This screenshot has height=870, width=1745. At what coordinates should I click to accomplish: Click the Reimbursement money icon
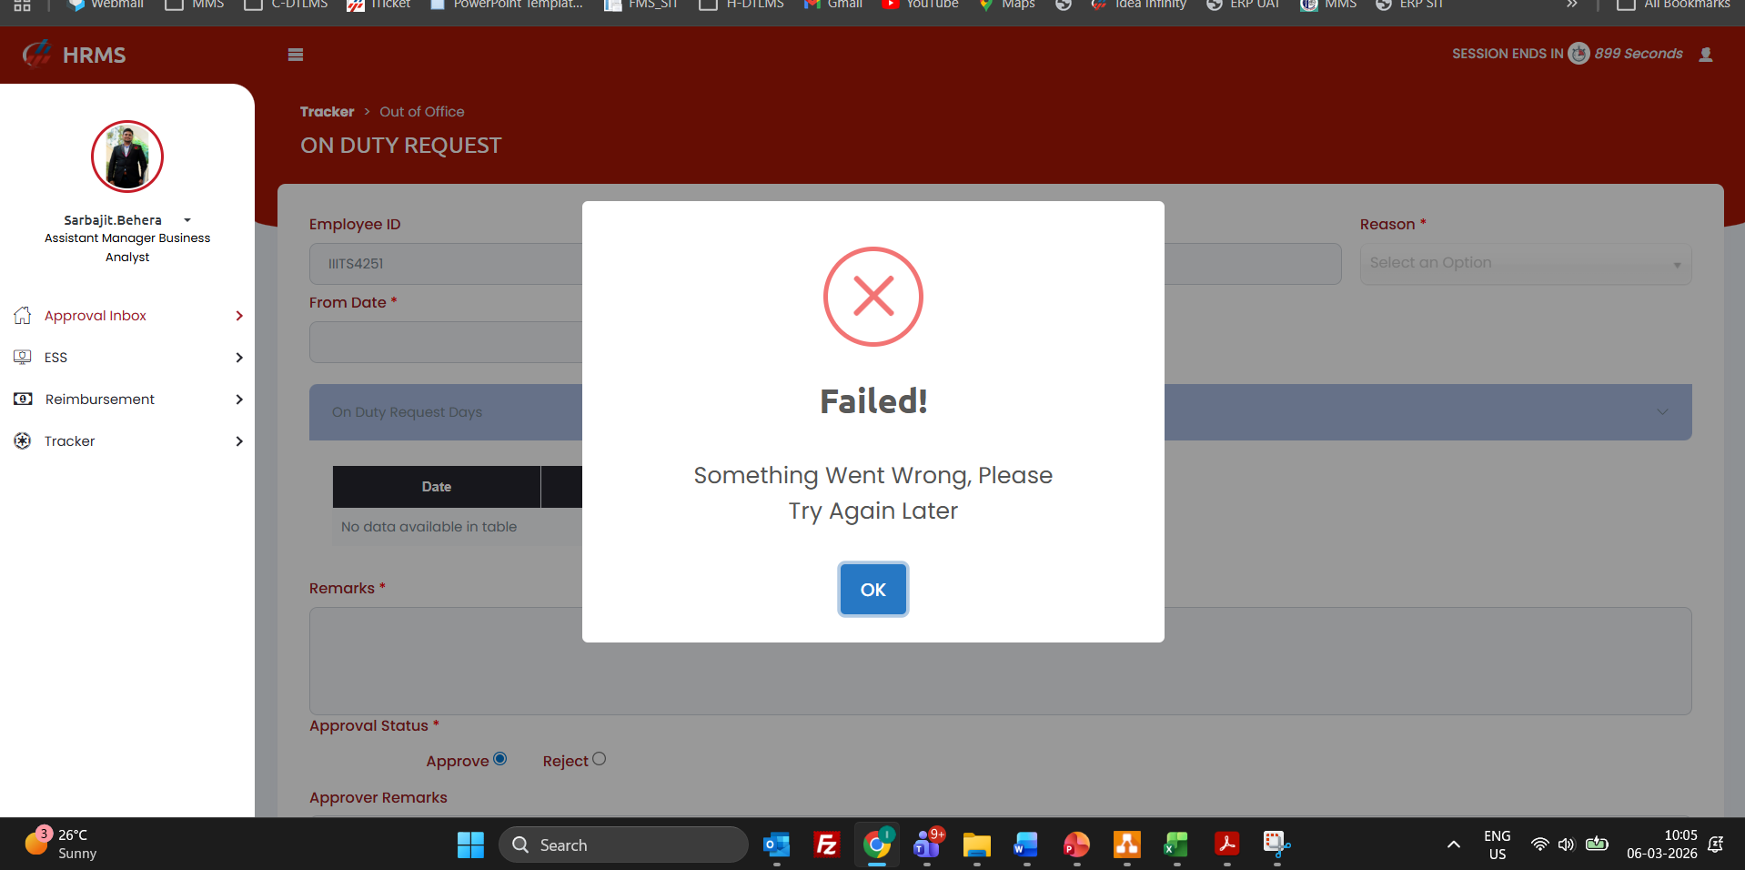(x=23, y=400)
